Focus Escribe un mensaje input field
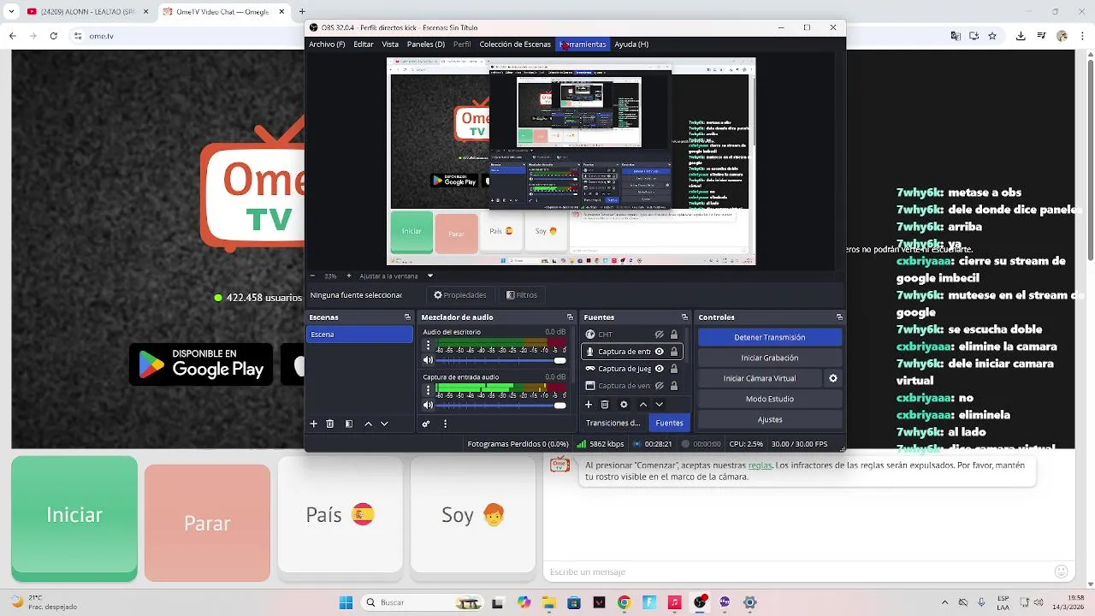The width and height of the screenshot is (1095, 616). tap(796, 572)
